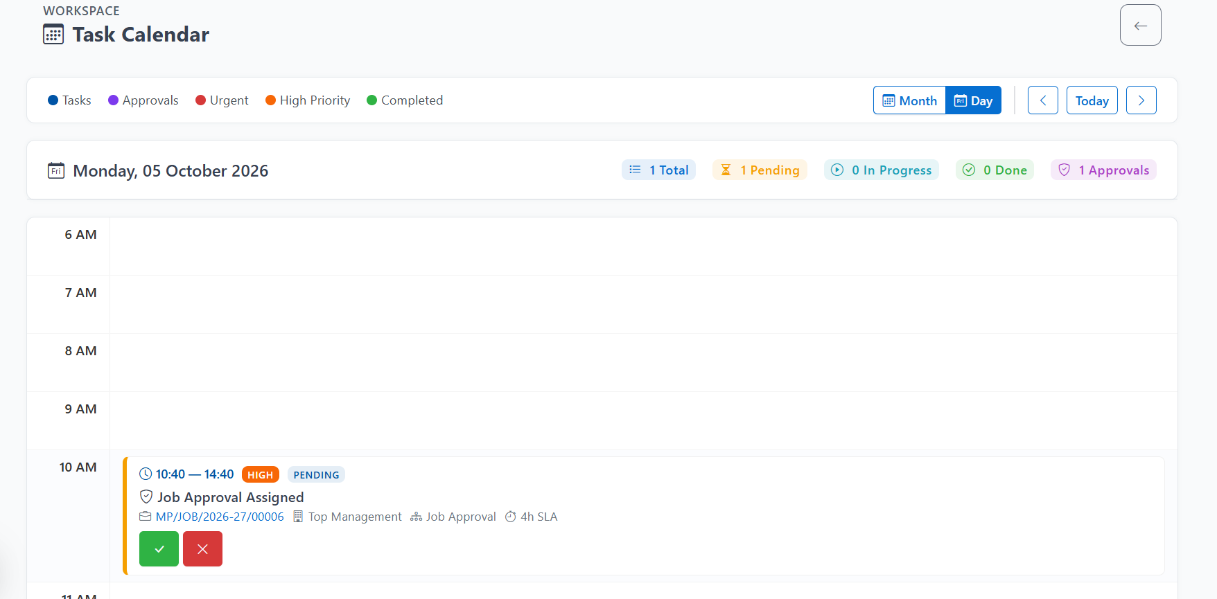Click the purple Approvals legend dot

click(113, 100)
